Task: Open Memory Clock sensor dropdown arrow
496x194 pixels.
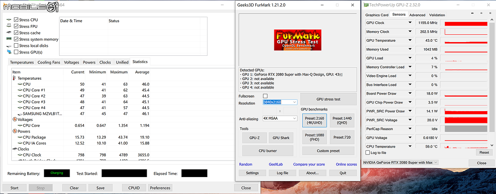Action: (410, 32)
